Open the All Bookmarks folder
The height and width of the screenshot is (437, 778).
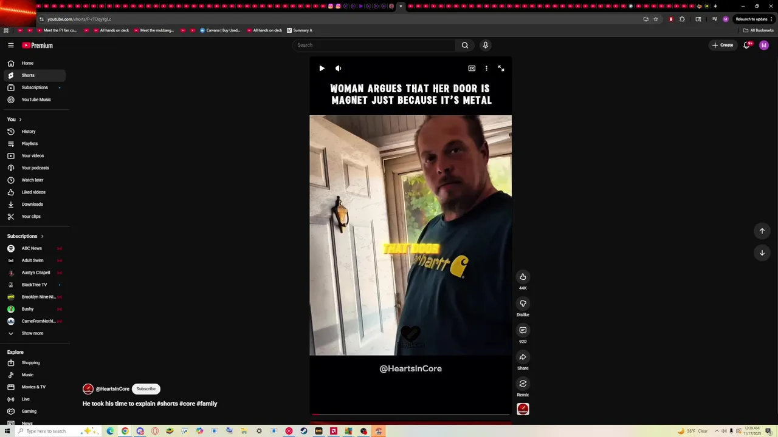coord(758,30)
